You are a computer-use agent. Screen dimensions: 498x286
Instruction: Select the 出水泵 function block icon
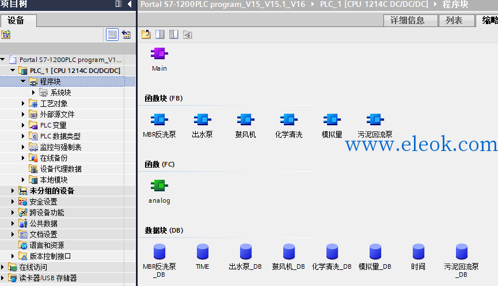(202, 119)
